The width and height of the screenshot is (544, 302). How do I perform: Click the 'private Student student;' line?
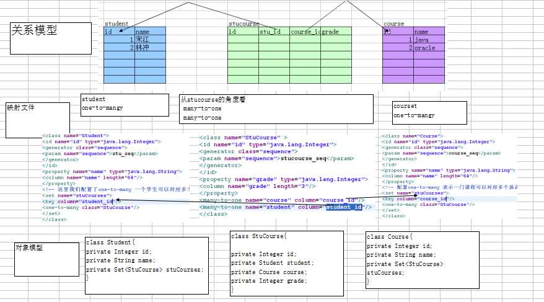click(x=273, y=263)
